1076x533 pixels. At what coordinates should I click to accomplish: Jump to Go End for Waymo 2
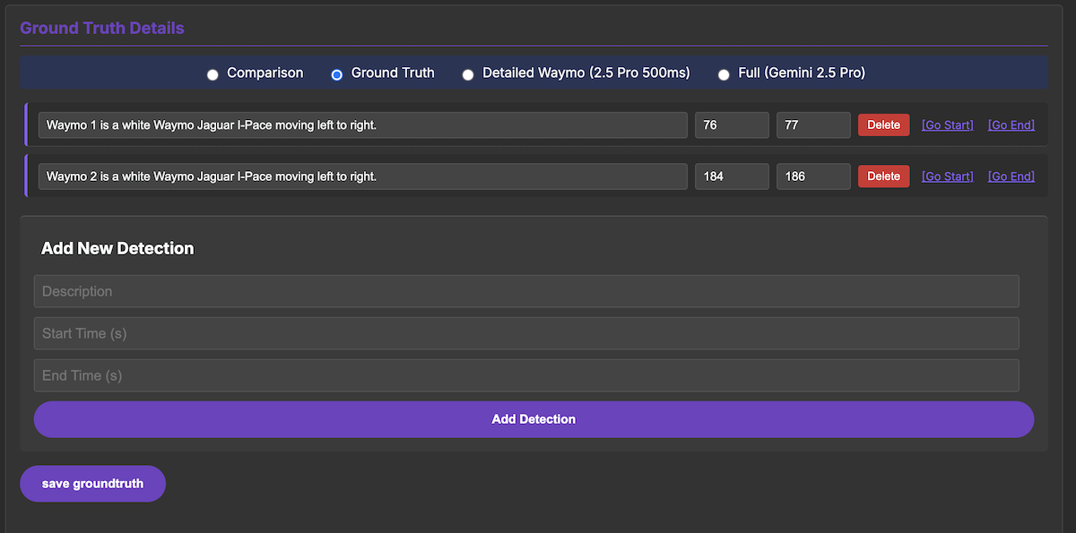(1011, 176)
